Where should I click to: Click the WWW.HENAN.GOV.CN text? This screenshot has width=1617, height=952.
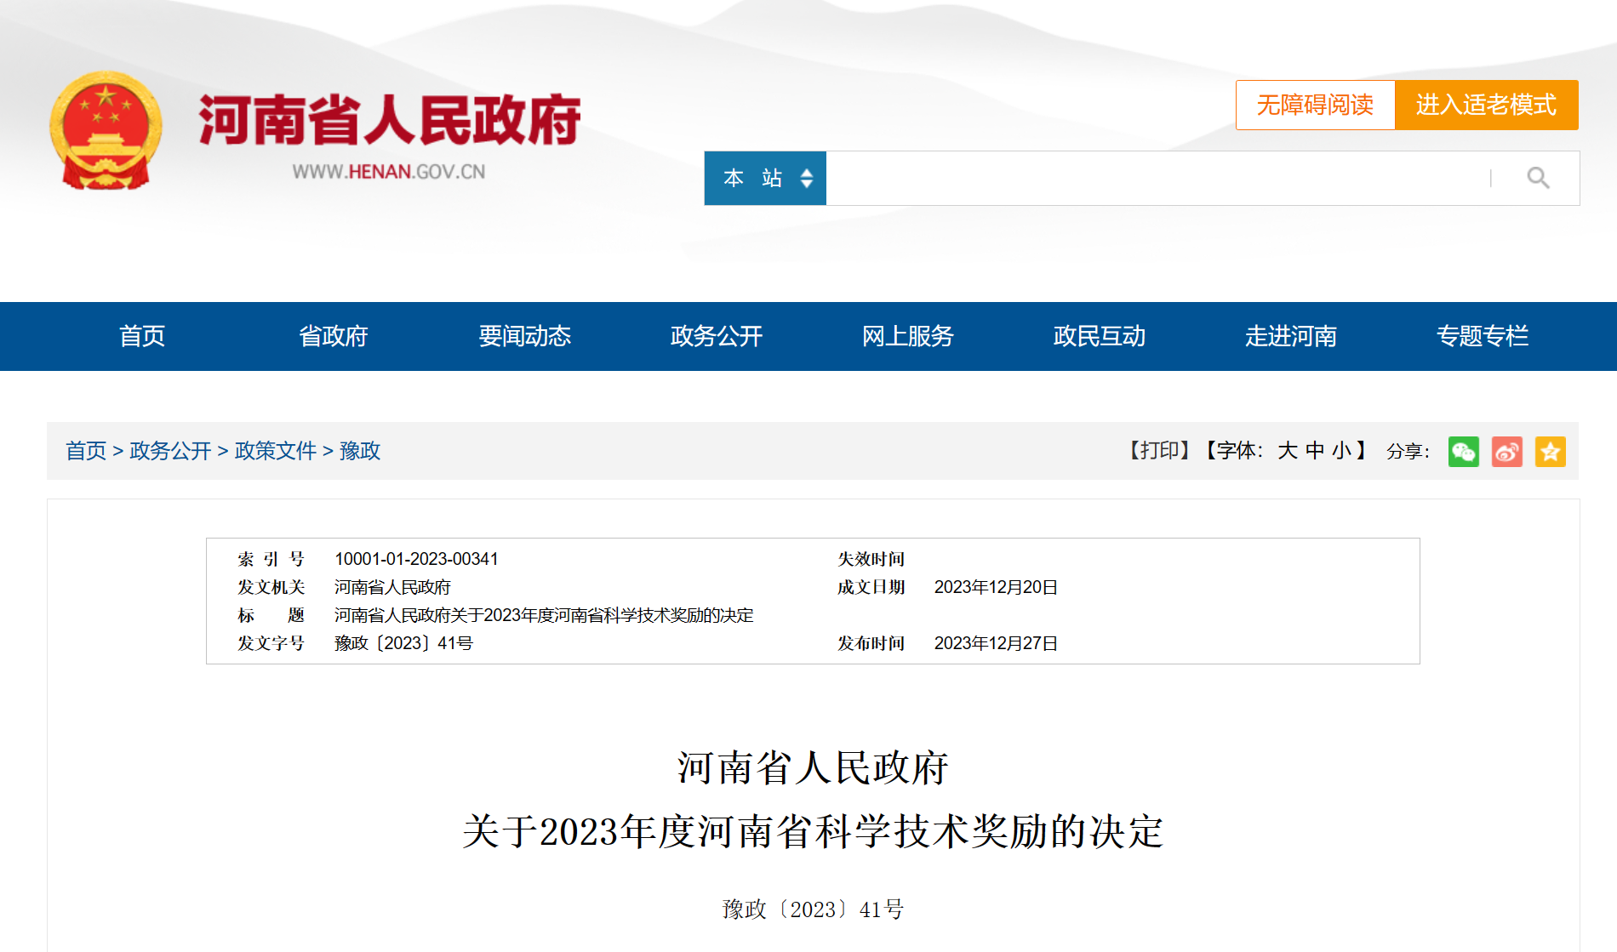click(x=389, y=172)
